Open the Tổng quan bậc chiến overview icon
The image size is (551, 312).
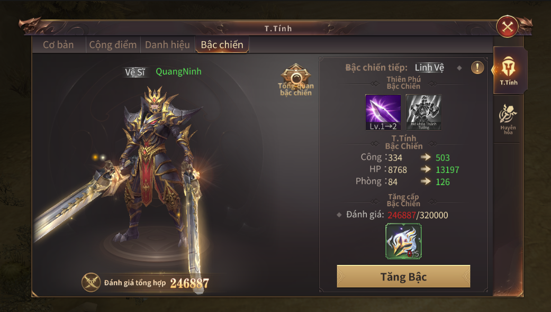296,80
